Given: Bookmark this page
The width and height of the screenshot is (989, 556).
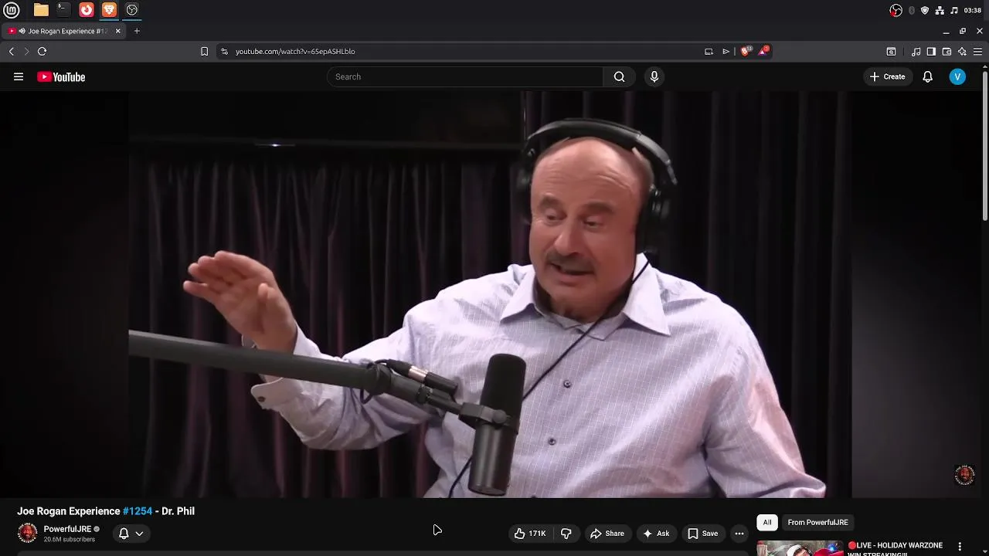Looking at the screenshot, I should [204, 51].
